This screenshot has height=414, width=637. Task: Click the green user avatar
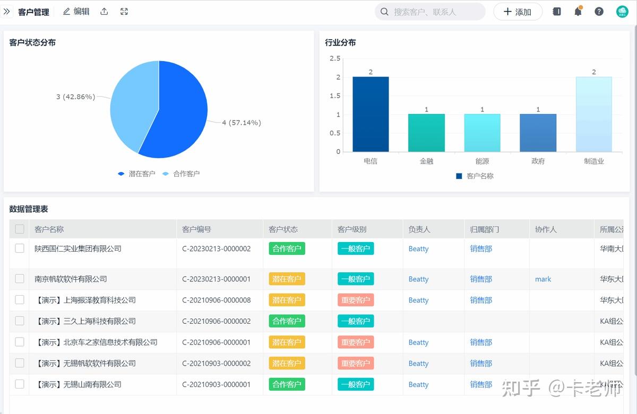621,11
